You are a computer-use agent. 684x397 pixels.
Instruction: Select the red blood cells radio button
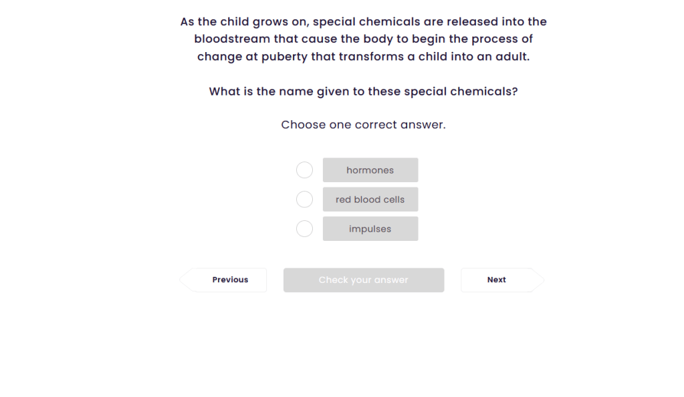[304, 200]
